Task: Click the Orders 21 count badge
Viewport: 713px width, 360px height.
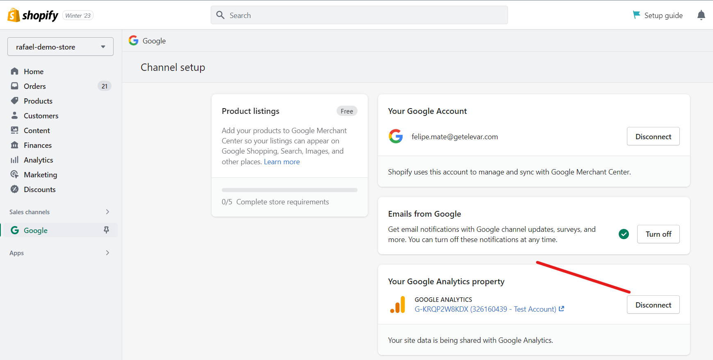Action: (105, 86)
